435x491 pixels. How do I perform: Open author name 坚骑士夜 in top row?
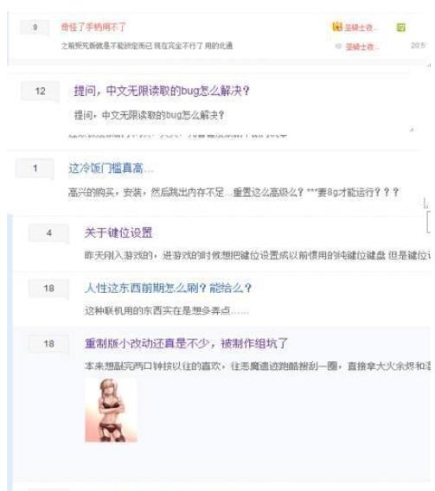click(x=361, y=28)
